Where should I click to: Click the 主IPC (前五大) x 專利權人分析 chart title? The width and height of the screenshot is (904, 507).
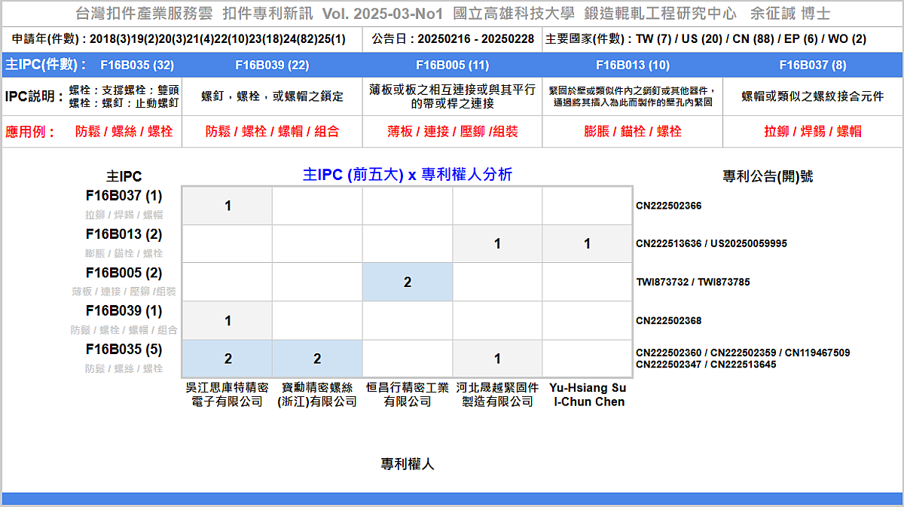[x=408, y=175]
